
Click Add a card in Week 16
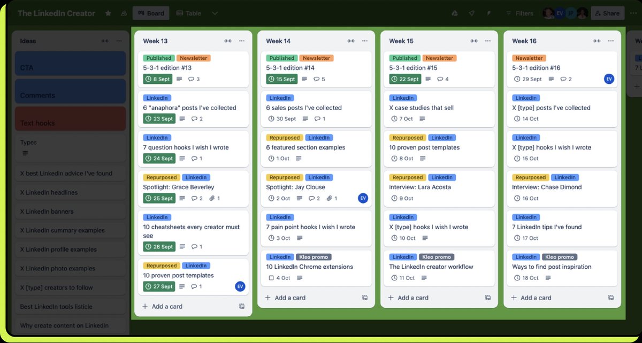click(x=531, y=298)
